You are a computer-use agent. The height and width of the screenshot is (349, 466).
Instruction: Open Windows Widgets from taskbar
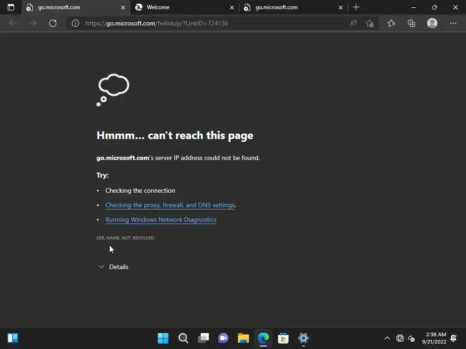tap(13, 338)
